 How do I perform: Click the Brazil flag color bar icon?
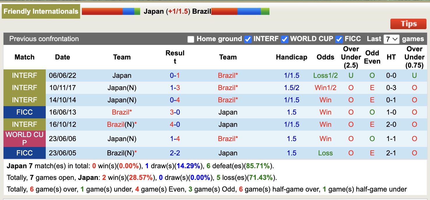tap(241, 11)
